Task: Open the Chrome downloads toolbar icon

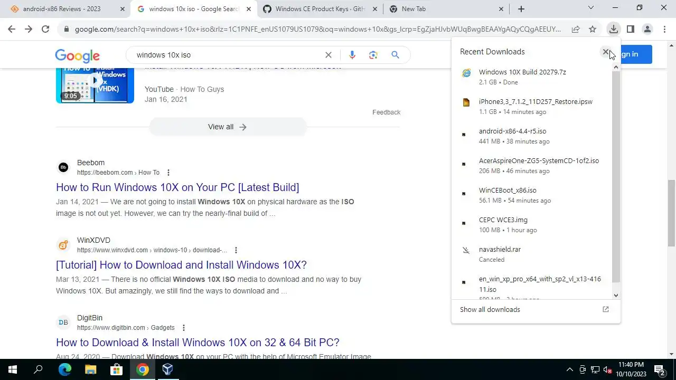Action: (613, 30)
